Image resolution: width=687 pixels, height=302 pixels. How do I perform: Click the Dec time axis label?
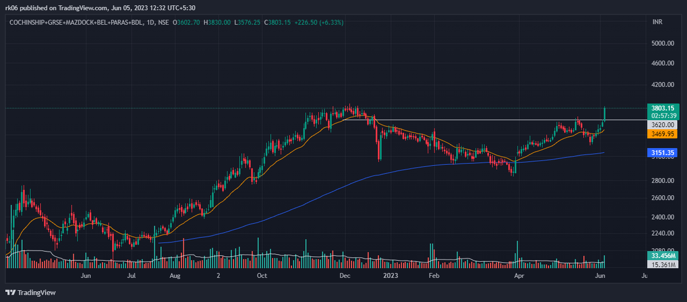click(345, 276)
